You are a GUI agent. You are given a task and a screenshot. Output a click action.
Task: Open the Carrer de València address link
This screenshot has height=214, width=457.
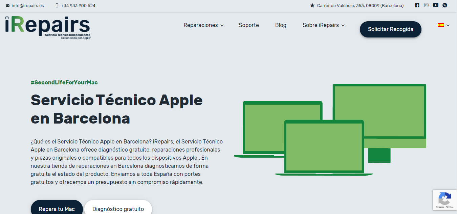360,5
